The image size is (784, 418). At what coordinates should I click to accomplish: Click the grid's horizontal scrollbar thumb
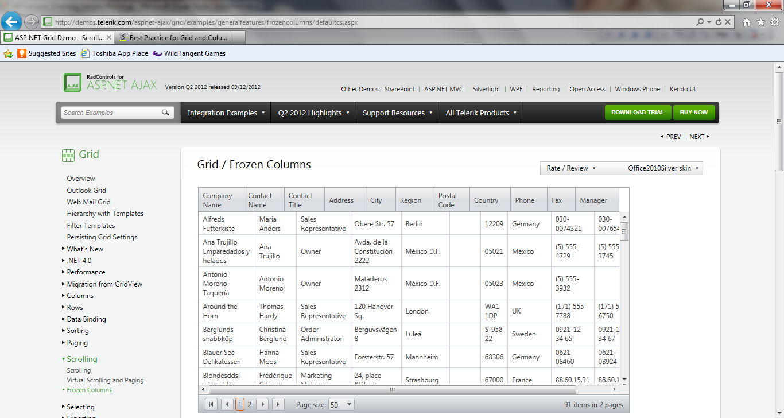click(x=392, y=389)
